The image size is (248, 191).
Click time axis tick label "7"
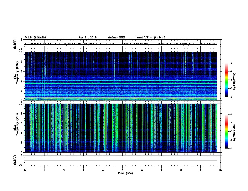point(162,170)
